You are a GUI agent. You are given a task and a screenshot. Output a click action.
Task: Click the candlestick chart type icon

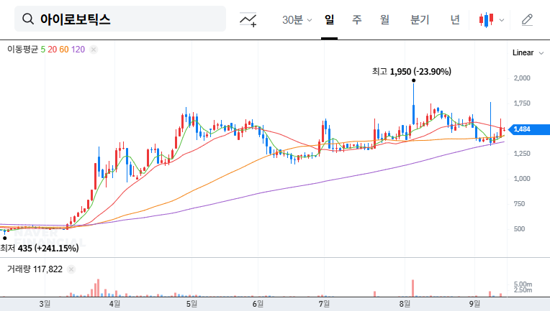point(487,19)
